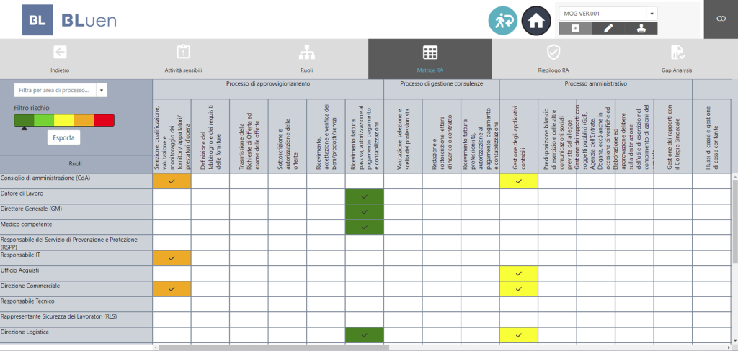
Task: Click the document chart icon above Gap Analysis
Action: point(676,53)
